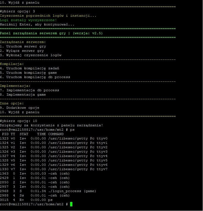Viewport: 203px width, 211px height.
Task: Click the COMMAND column header in ps output
Action: point(56,134)
